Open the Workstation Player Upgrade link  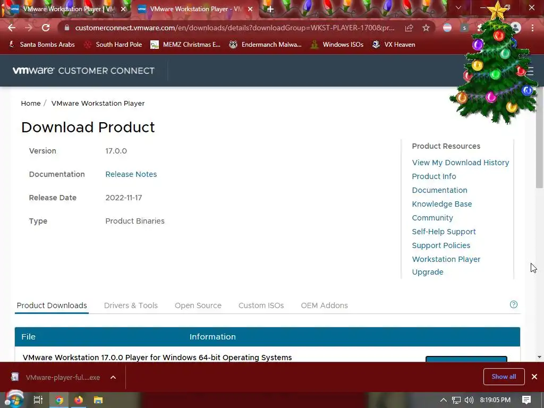(x=446, y=266)
